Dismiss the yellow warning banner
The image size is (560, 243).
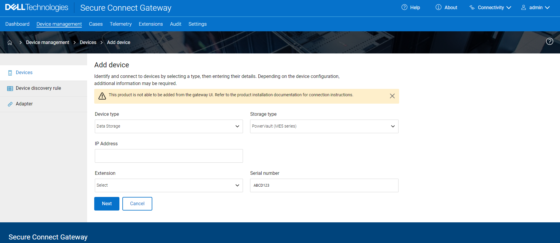click(392, 96)
